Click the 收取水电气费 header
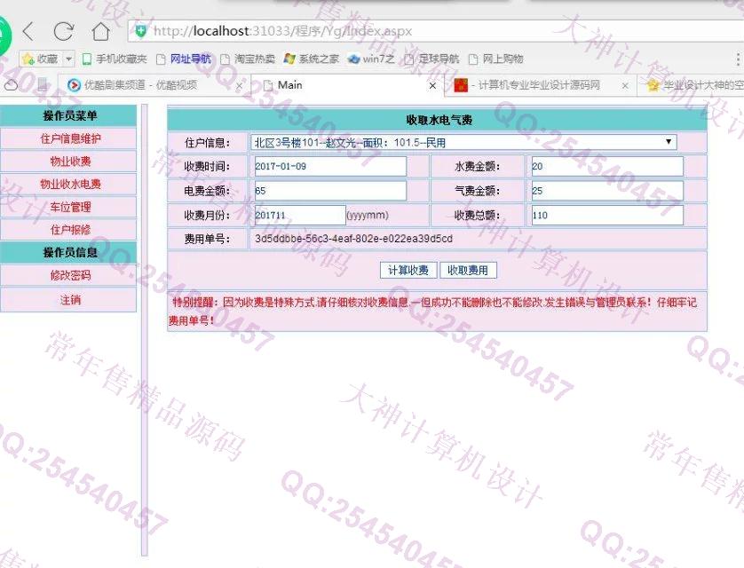 439,120
